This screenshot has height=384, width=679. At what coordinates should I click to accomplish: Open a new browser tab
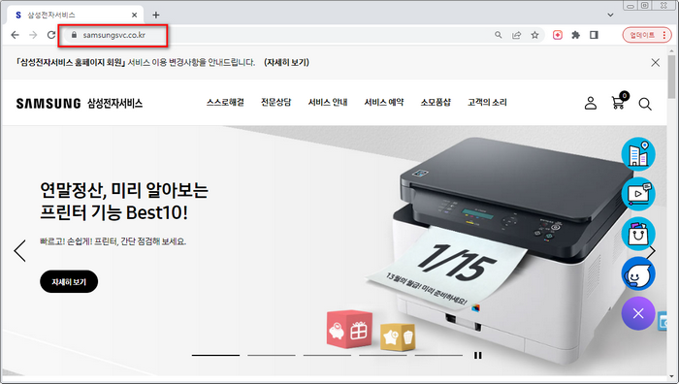click(x=156, y=16)
